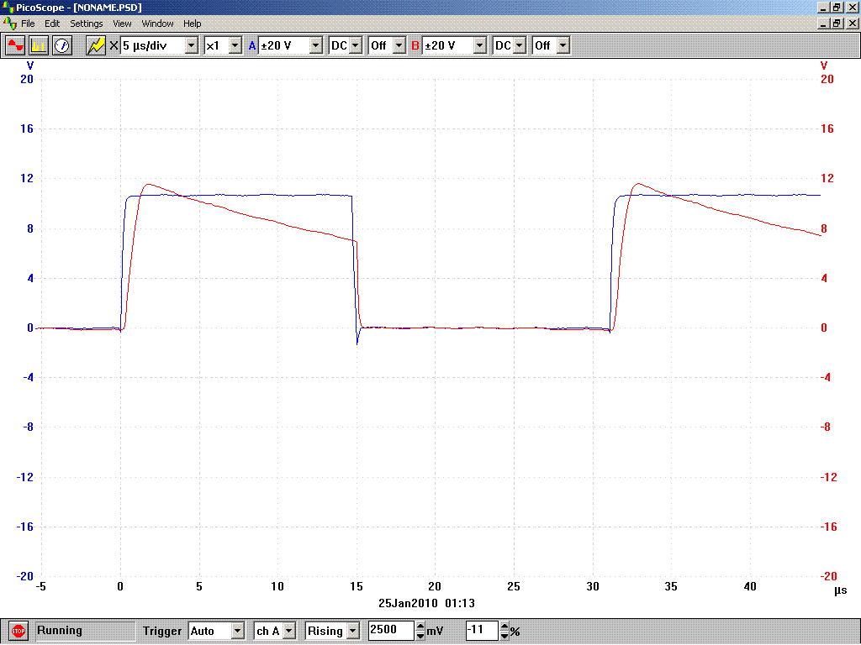Open the File menu

point(28,24)
